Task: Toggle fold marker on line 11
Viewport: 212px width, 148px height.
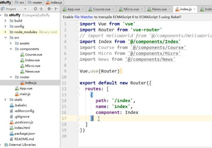Action: click(x=78, y=83)
